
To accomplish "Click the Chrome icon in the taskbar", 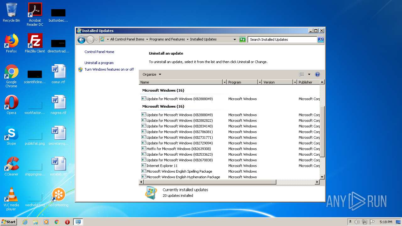I will [57, 222].
